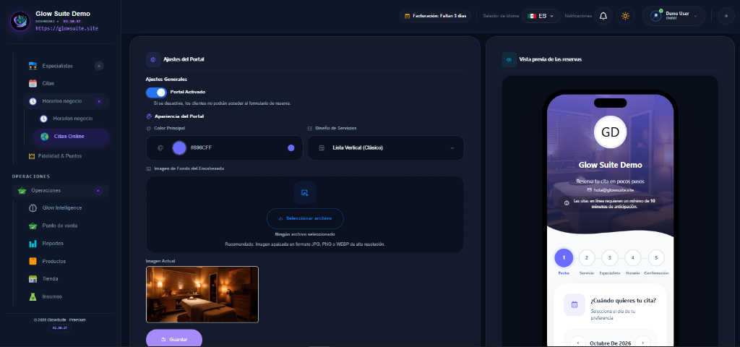Click the settings gear icon in top bar
Screen dimensions: 740x347
726,16
